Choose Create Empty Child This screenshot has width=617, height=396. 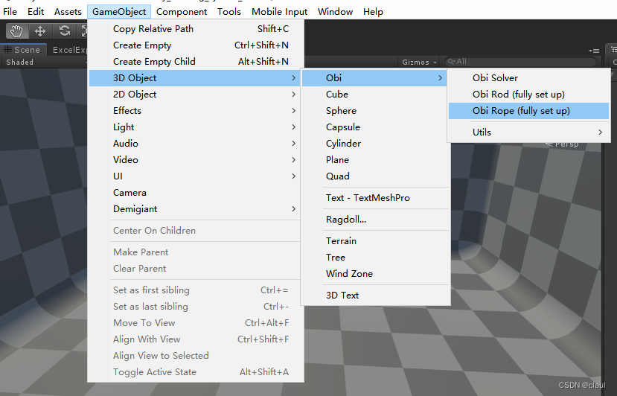(x=196, y=61)
